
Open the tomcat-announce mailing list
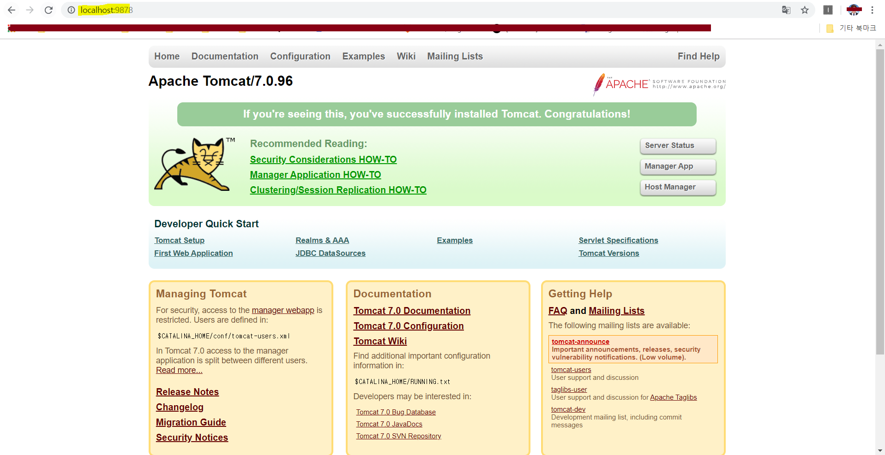(580, 342)
